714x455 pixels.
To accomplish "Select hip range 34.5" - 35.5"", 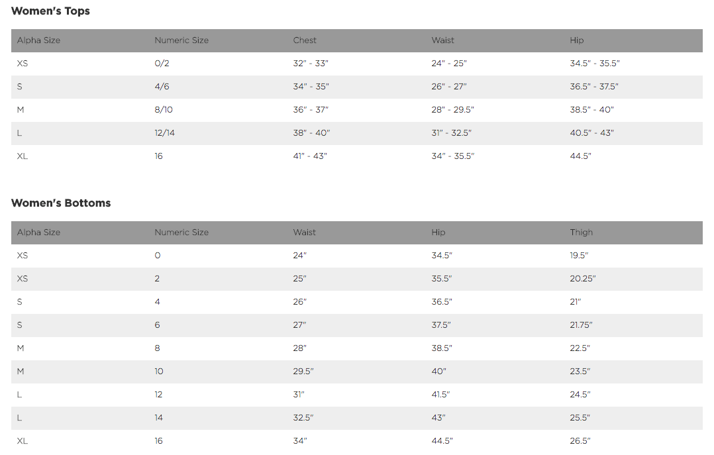I will (594, 64).
